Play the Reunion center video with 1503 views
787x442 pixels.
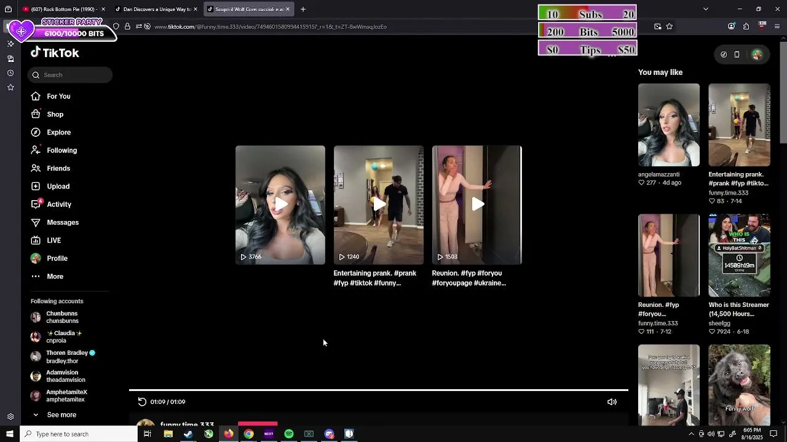click(477, 205)
